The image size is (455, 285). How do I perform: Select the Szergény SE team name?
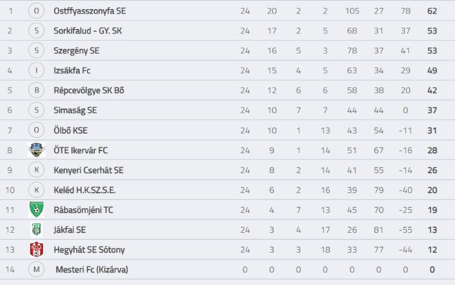pos(76,51)
